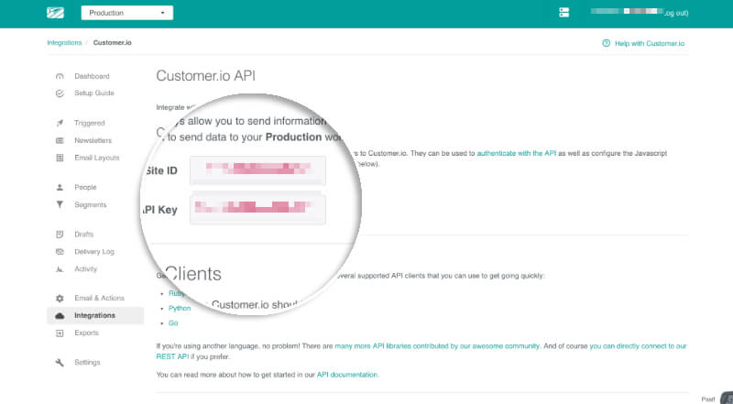This screenshot has height=404, width=733.
Task: Open Newsletters in the sidebar
Action: (x=93, y=141)
